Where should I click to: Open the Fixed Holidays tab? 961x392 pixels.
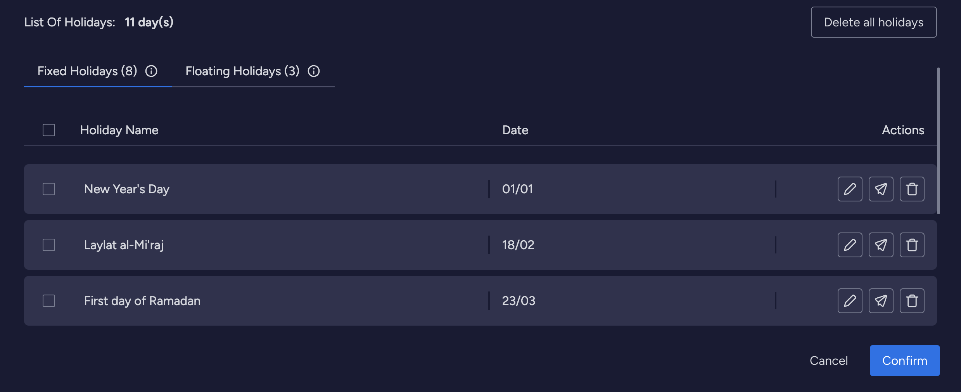point(87,71)
